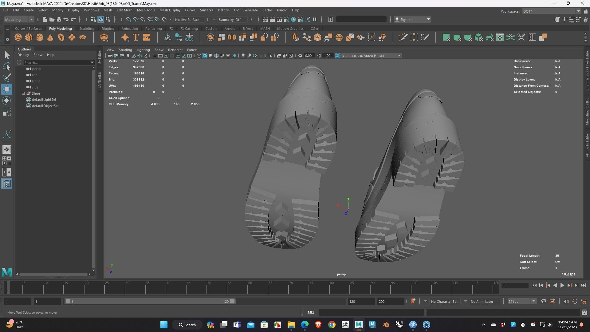Click the Open scene folder icon

pyautogui.click(x=52, y=19)
